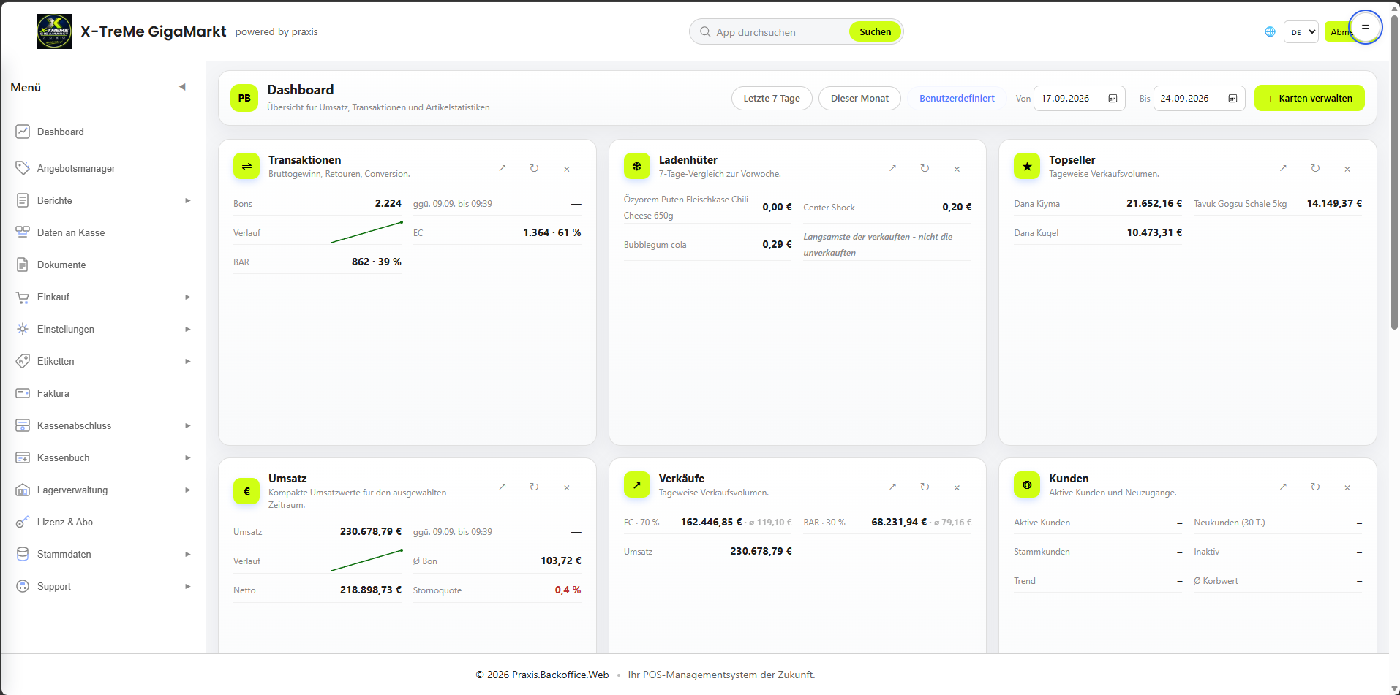Expand the Topseller card

point(1283,168)
